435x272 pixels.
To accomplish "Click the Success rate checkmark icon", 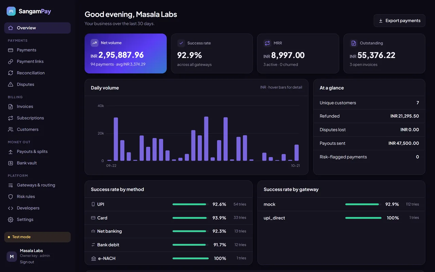I will [181, 43].
